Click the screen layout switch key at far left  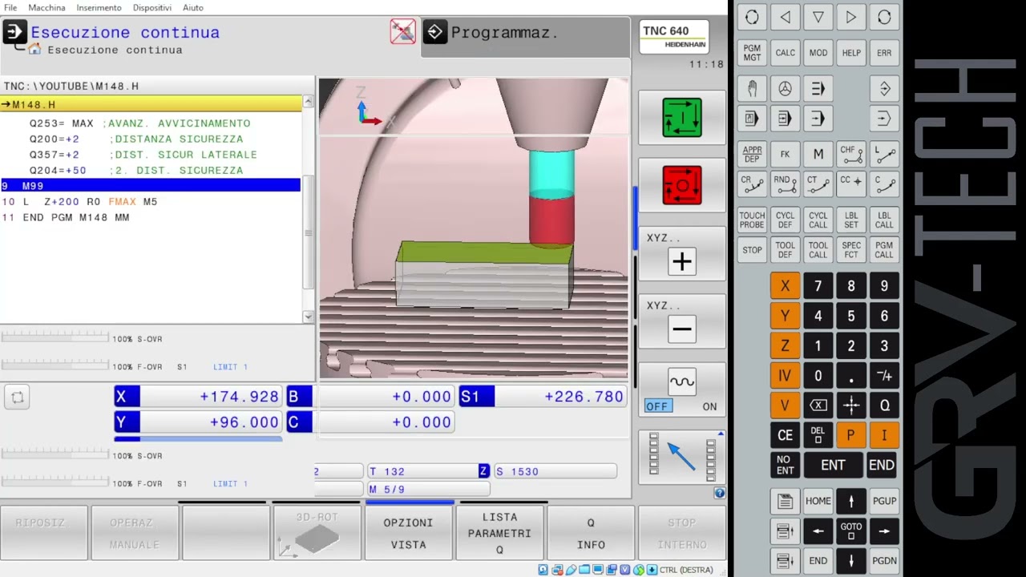click(752, 17)
